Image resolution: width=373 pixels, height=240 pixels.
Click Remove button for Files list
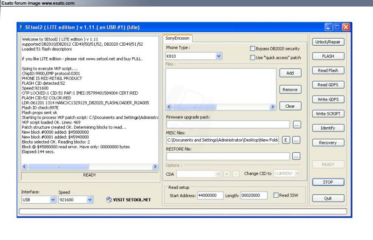tap(290, 89)
